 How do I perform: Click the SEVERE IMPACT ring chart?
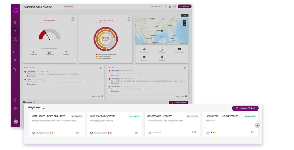click(x=106, y=39)
